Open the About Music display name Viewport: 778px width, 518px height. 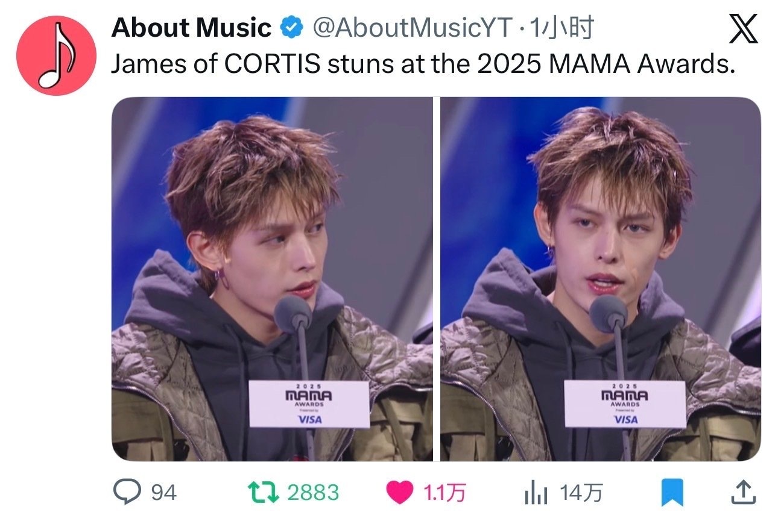pyautogui.click(x=192, y=28)
